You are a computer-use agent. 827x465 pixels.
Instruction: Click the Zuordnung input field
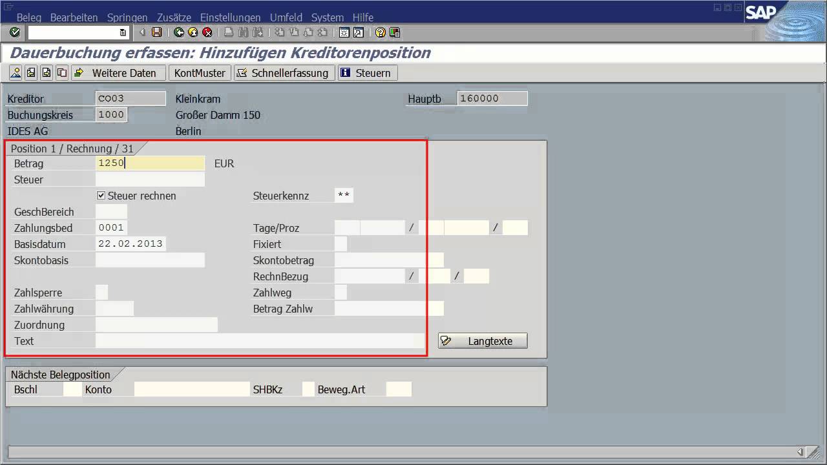point(156,325)
